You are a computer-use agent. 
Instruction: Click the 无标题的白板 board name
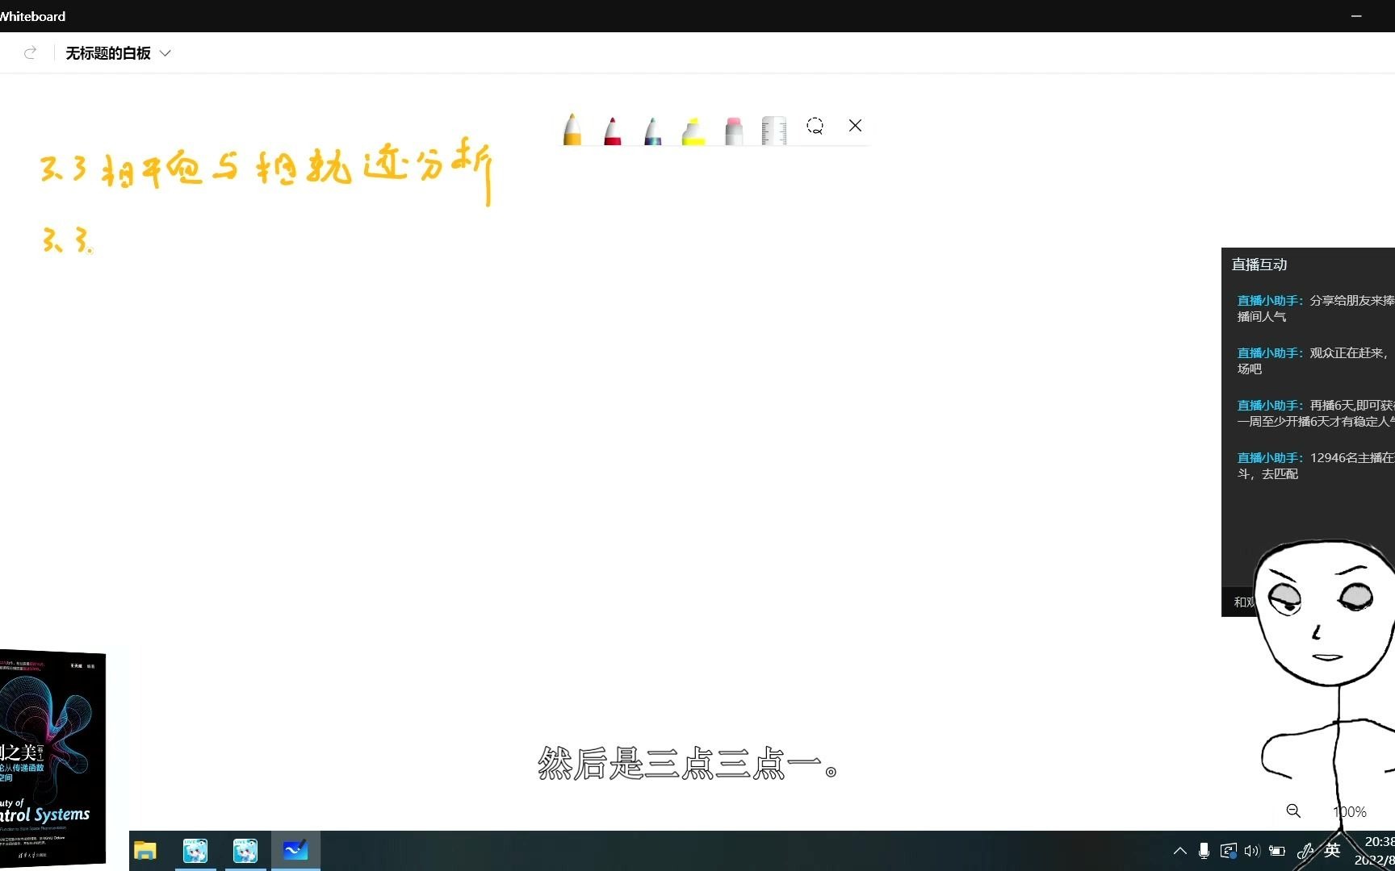coord(108,53)
